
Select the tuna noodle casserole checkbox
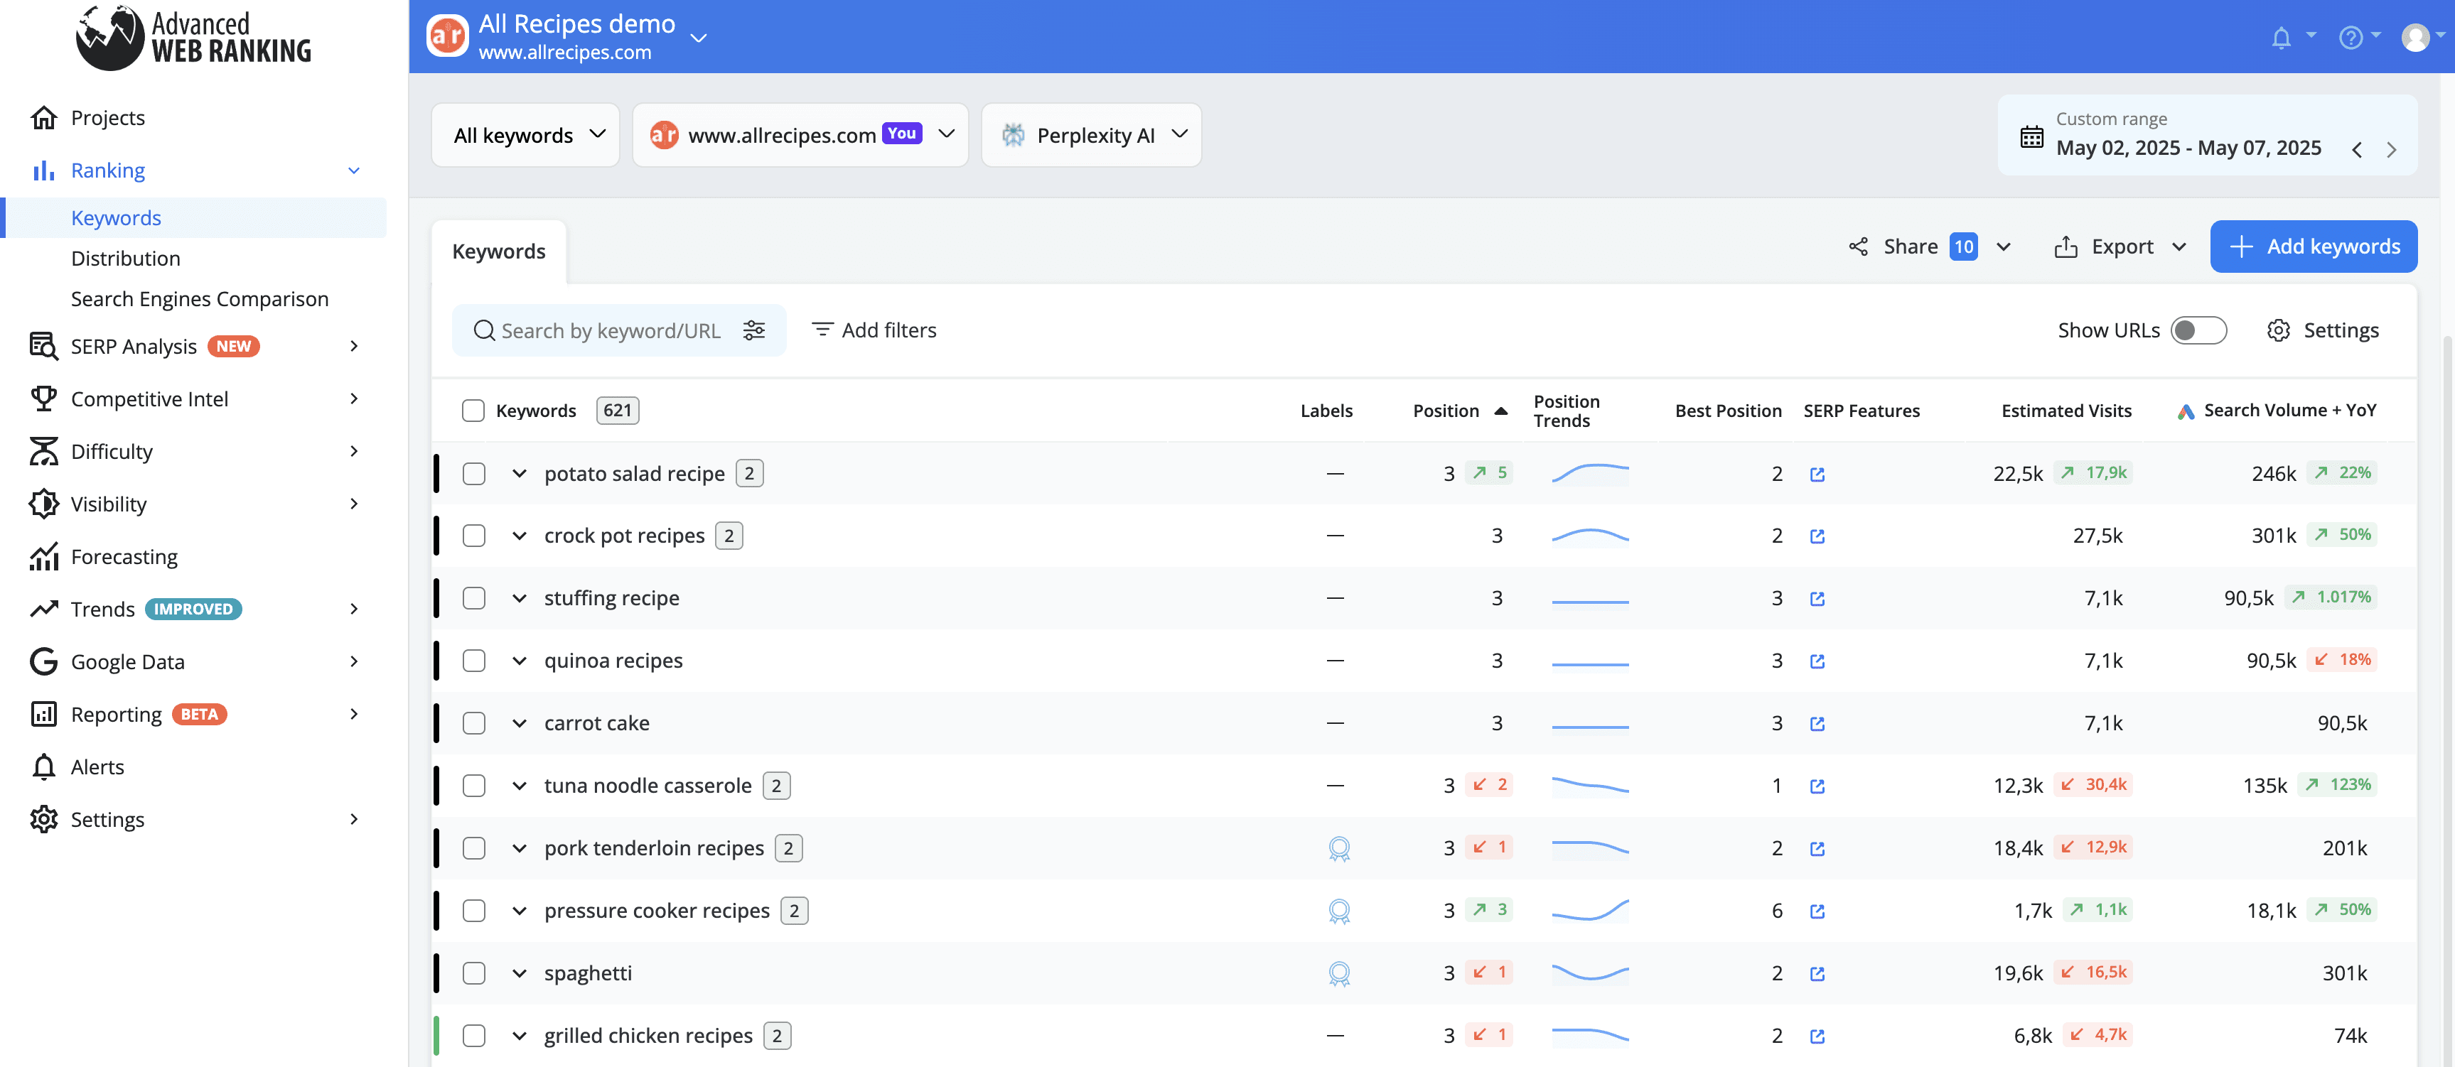click(473, 785)
